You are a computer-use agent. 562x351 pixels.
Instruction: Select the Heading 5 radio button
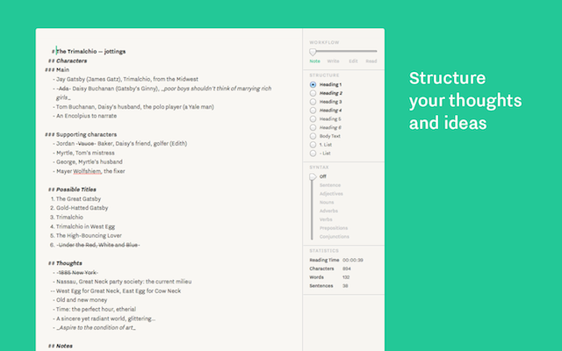[x=313, y=119]
